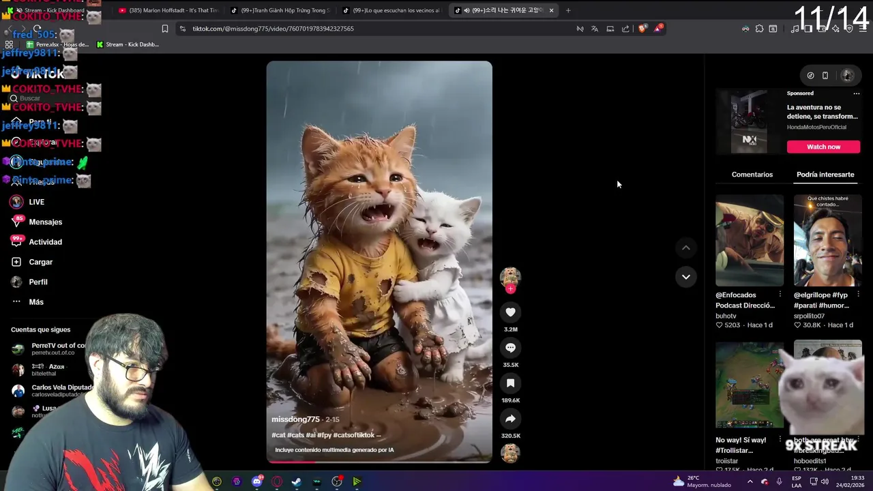Open options for @Enfocados Podcast card
This screenshot has height=491, width=873.
(x=780, y=295)
